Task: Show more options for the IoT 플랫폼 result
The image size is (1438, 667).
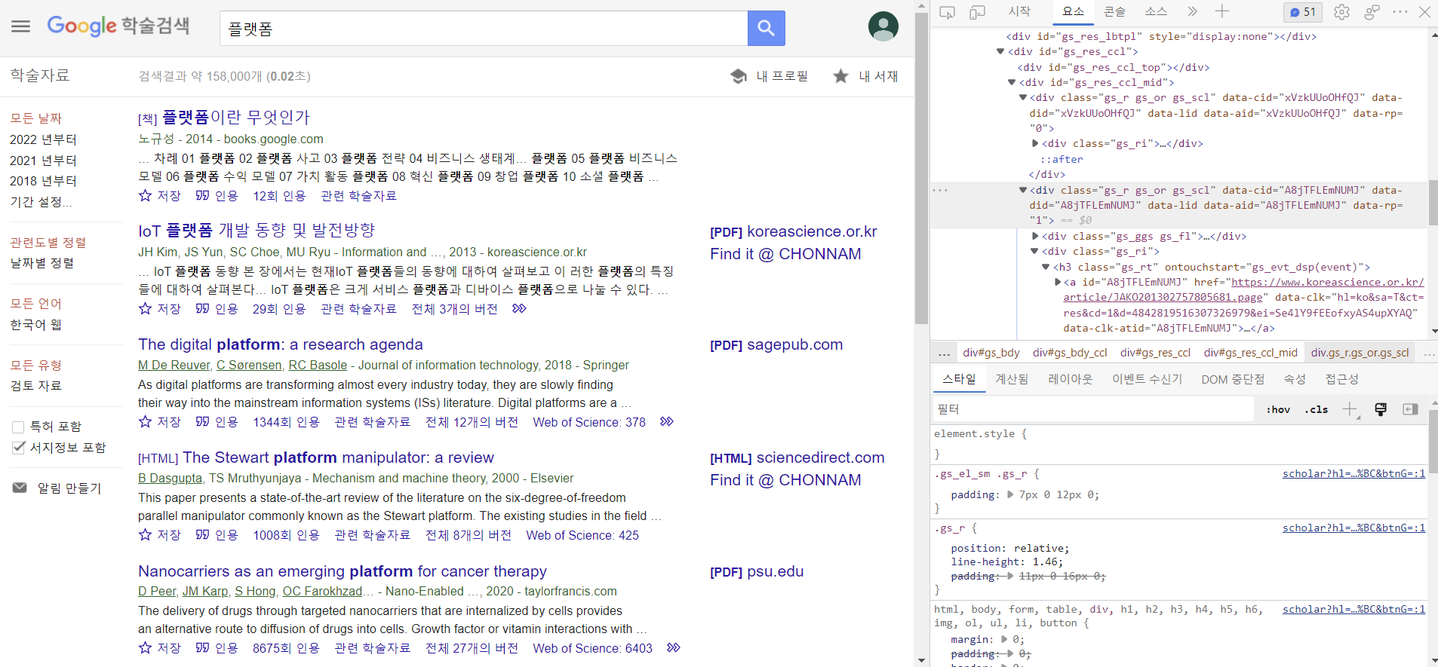Action: click(x=519, y=308)
